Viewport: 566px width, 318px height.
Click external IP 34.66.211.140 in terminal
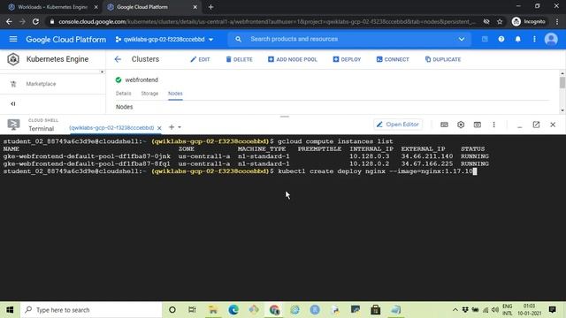[x=426, y=156]
